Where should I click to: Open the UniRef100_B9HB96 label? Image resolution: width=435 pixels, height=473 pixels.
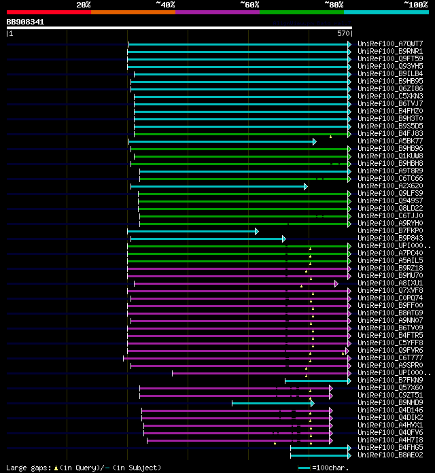390,148
